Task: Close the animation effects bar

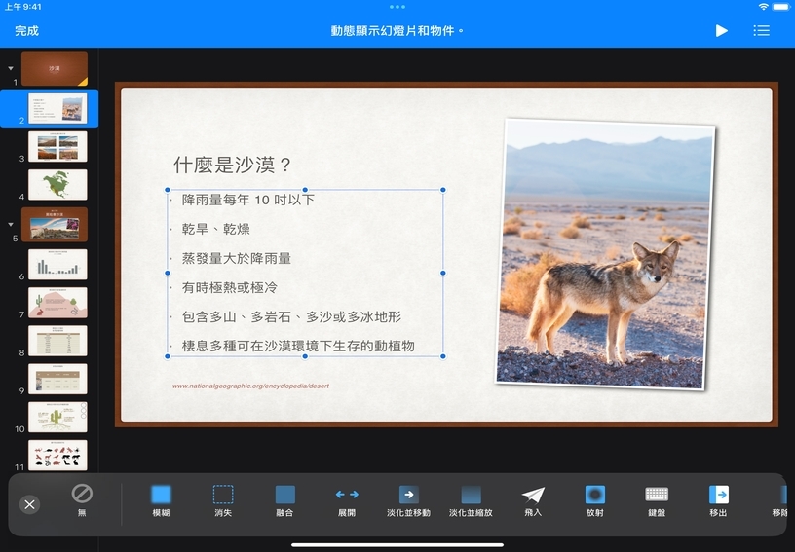Action: click(30, 504)
